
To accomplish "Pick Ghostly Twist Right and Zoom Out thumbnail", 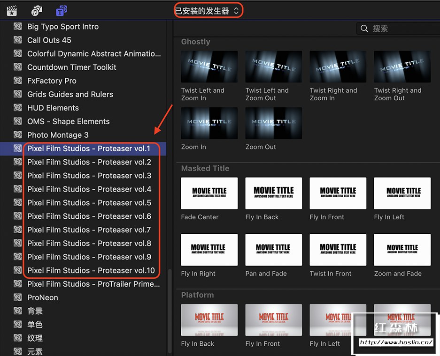I will point(402,67).
